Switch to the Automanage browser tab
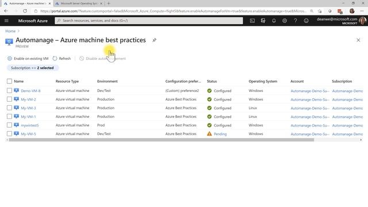This screenshot has height=207, width=368. pyautogui.click(x=27, y=3)
